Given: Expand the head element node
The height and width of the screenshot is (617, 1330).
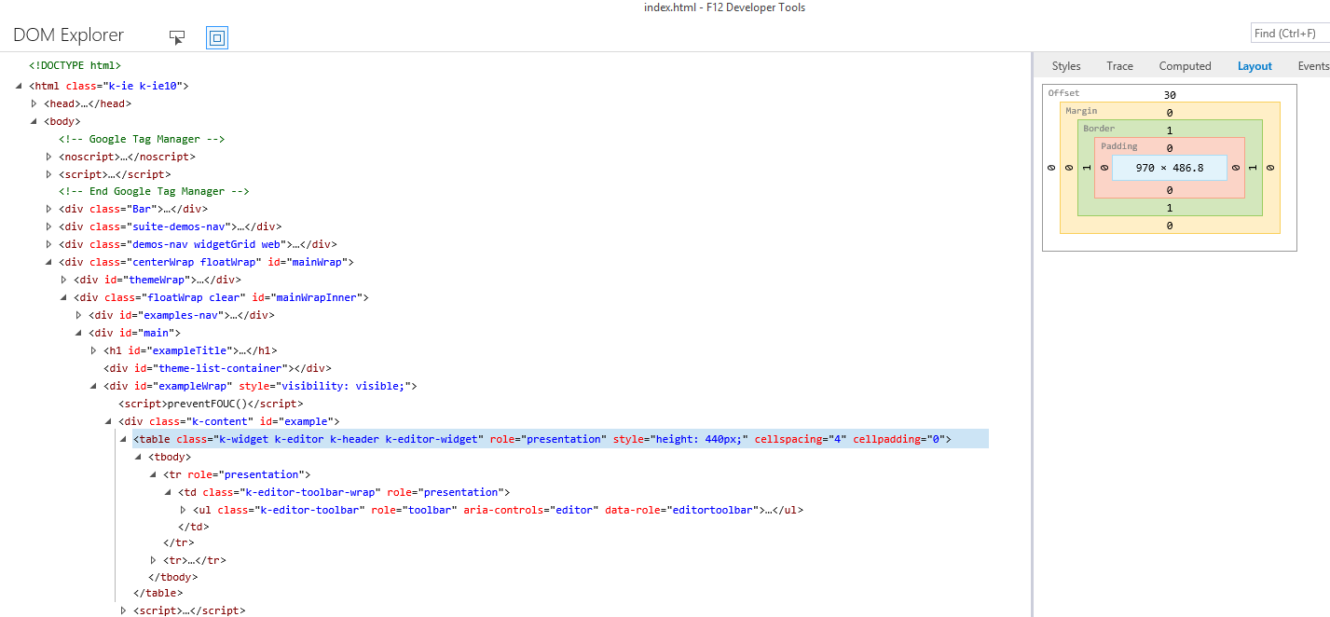Looking at the screenshot, I should [34, 103].
